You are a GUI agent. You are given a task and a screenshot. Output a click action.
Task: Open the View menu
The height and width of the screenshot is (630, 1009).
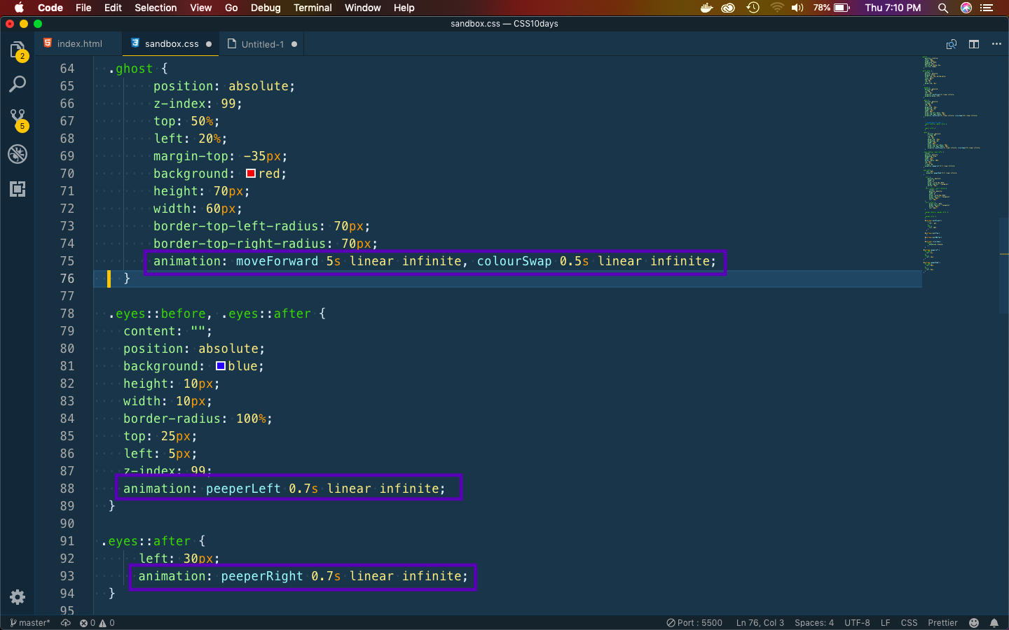tap(200, 8)
